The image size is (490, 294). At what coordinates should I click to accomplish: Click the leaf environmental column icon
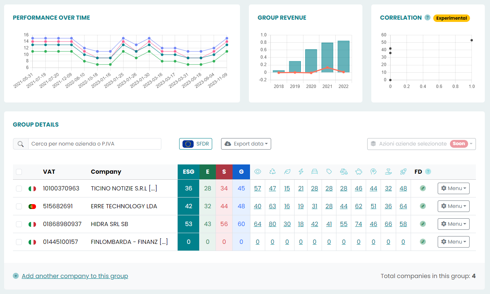pos(287,171)
